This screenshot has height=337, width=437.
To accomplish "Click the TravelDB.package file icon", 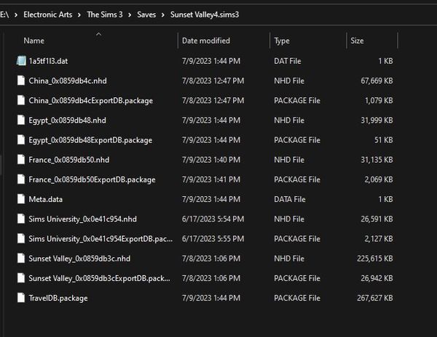I will point(21,298).
